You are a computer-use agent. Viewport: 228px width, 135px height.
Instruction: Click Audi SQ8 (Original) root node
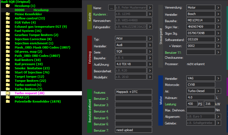click(x=16, y=2)
